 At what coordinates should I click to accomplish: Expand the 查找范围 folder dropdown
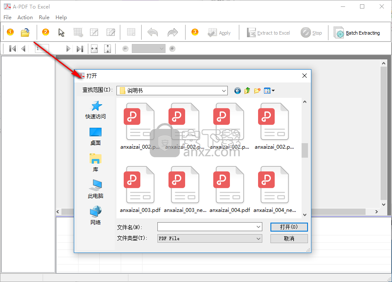point(224,91)
